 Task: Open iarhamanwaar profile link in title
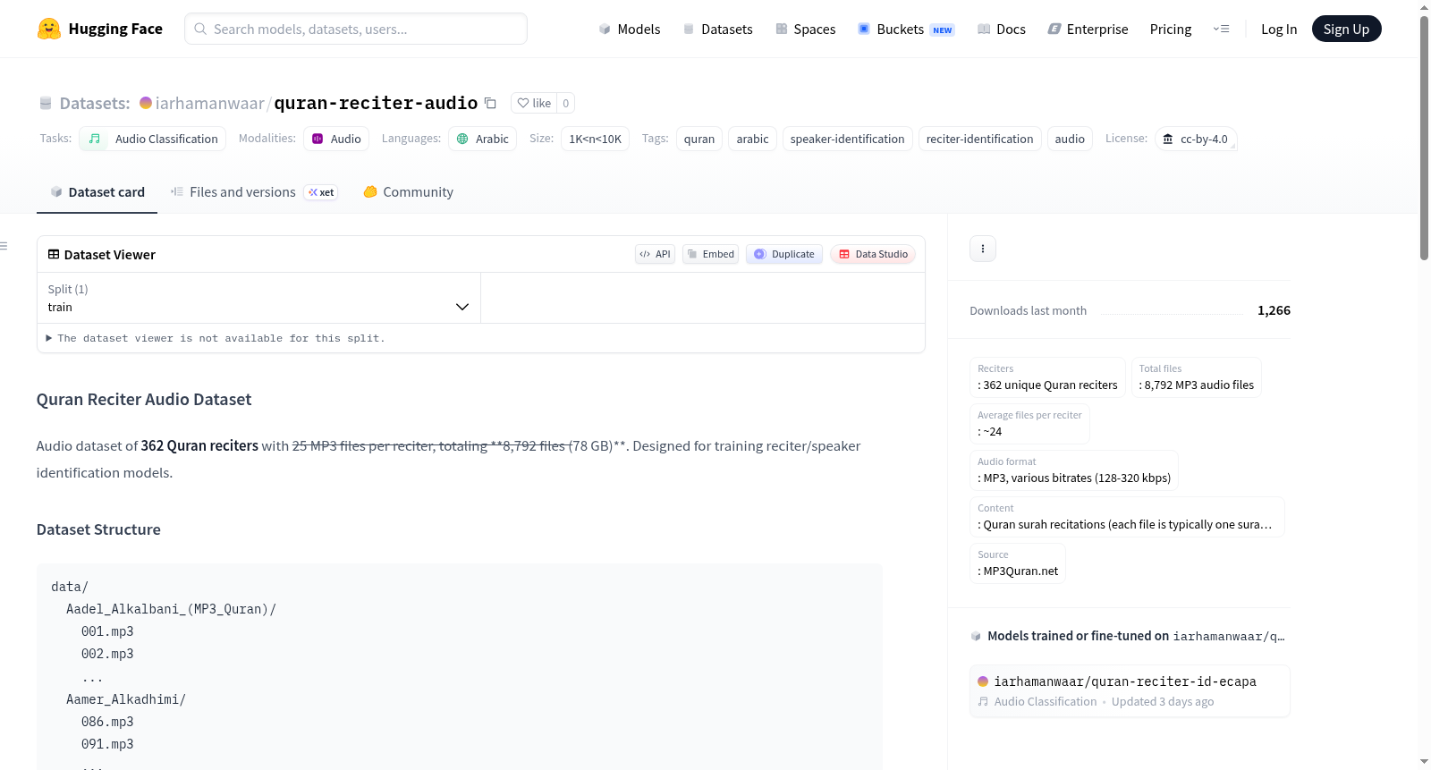click(x=209, y=103)
